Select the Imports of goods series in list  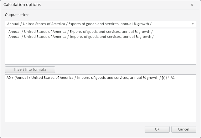pos(81,37)
